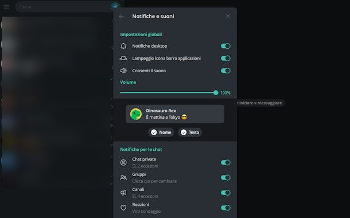Click the Notifiche per le chat heading
The image size is (350, 218).
click(141, 149)
